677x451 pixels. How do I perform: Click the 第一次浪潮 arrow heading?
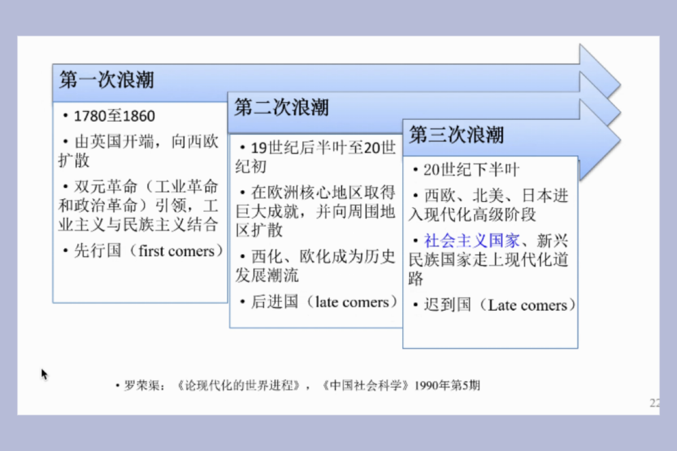106,80
